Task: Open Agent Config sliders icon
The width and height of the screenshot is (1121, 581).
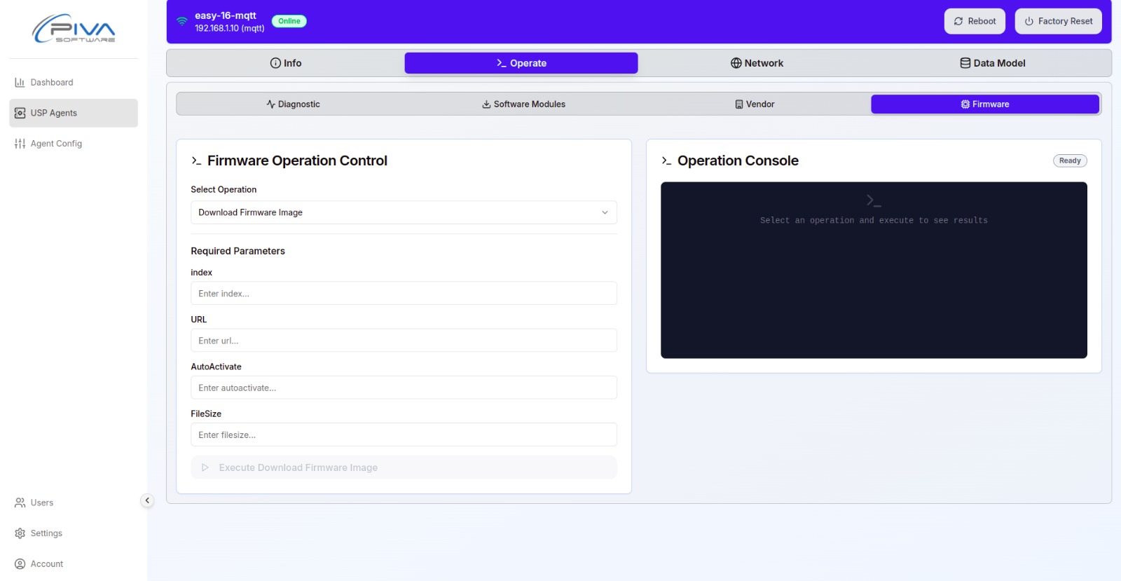Action: (20, 144)
